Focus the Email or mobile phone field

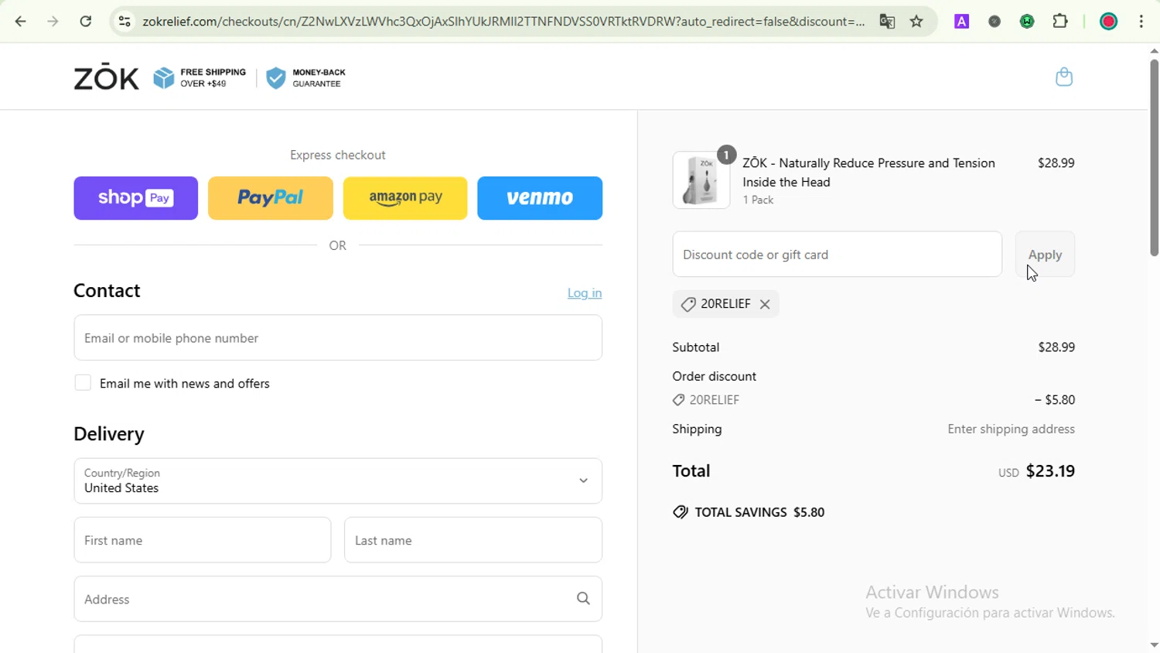point(338,337)
